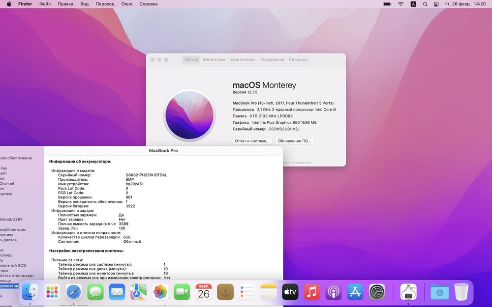Open the Music app in the Dock

tap(312, 292)
